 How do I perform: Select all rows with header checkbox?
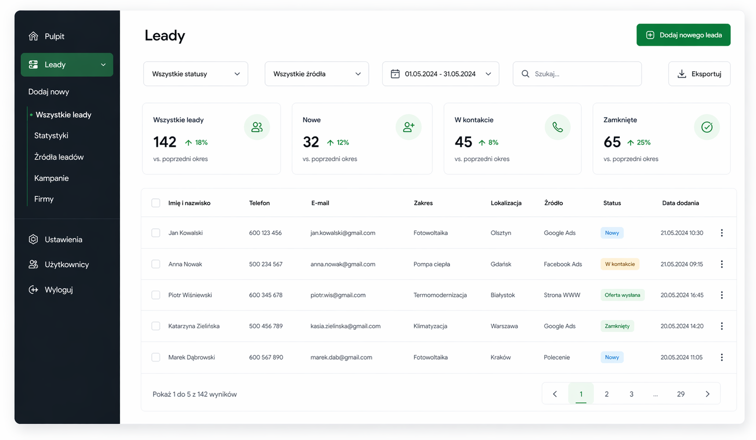coord(156,203)
